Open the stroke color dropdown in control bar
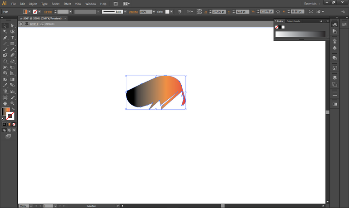 [x=40, y=12]
